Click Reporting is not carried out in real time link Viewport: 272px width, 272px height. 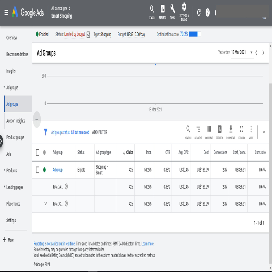pyautogui.click(x=54, y=244)
